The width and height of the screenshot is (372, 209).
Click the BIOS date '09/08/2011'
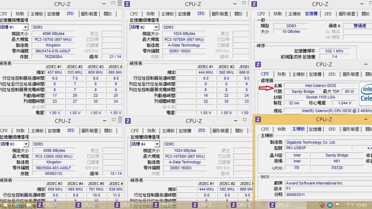click(329, 195)
